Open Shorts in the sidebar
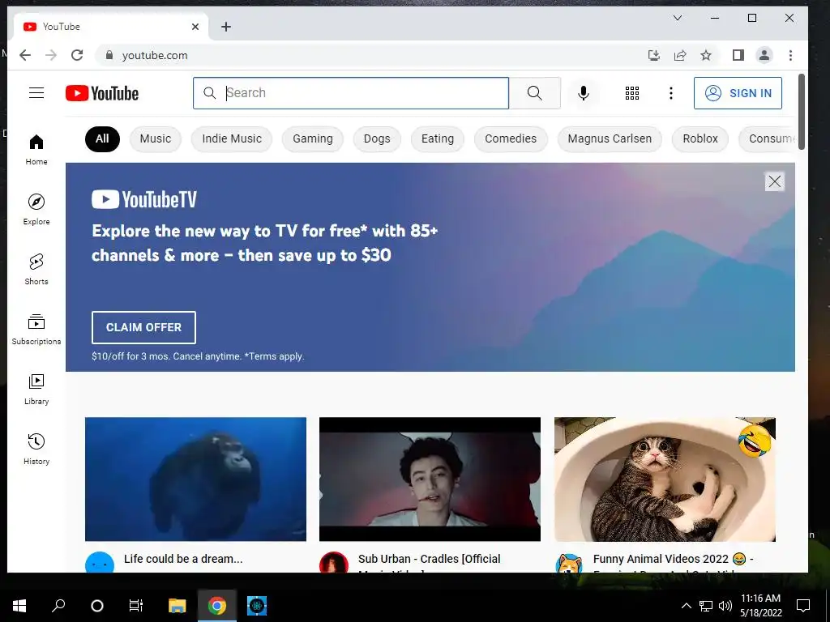830x622 pixels. [x=36, y=270]
